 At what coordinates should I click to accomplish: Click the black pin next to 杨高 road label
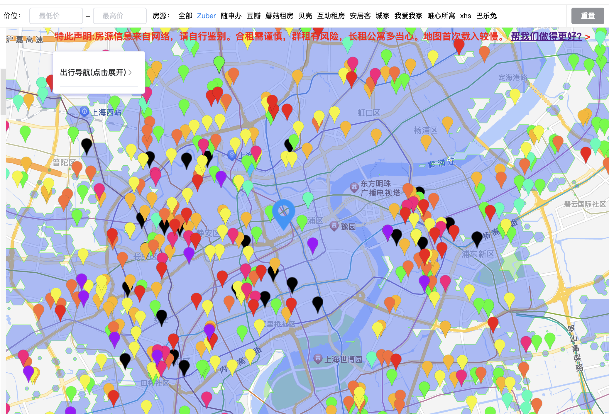pos(477,239)
